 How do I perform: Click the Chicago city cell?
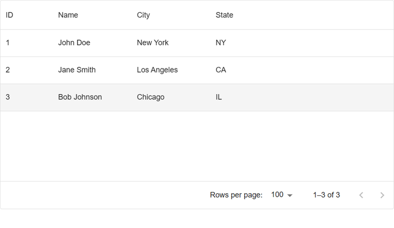150,97
